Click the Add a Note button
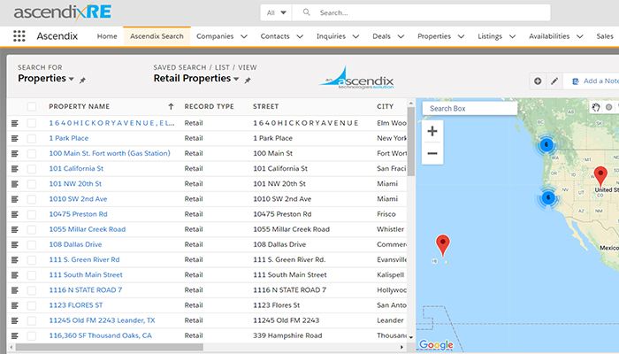Viewport: 619px width, 354px height. tap(593, 81)
